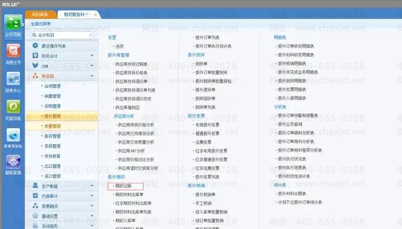The height and width of the screenshot is (229, 402).
Task: Select 库存管理 in the supply chain tree
Action: tap(52, 136)
